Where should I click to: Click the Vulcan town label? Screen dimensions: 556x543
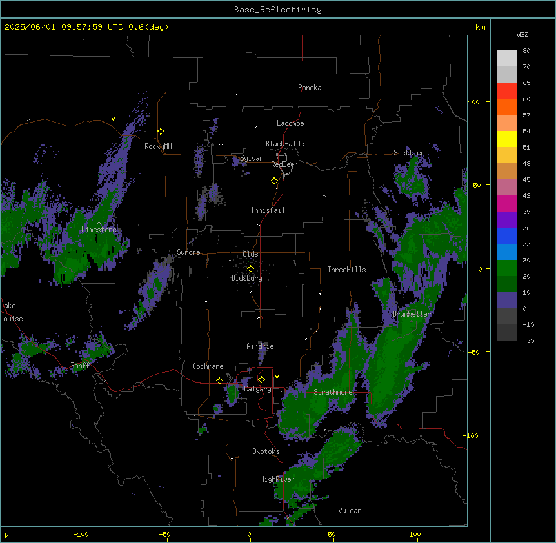pyautogui.click(x=350, y=511)
